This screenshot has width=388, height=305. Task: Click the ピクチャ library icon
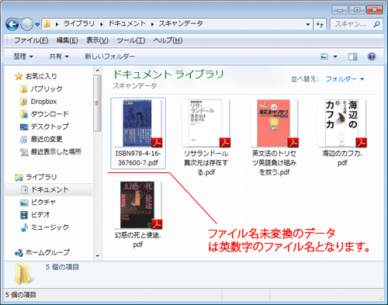click(x=24, y=203)
